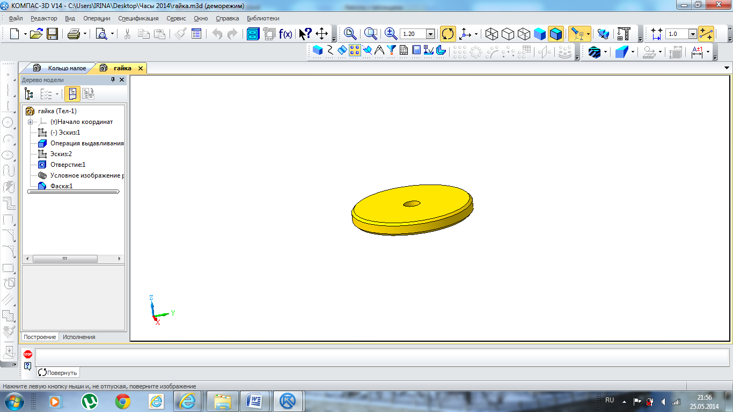Open the view orientation axes dropdown arrow
Screen dimensions: 733x412
(x=476, y=34)
